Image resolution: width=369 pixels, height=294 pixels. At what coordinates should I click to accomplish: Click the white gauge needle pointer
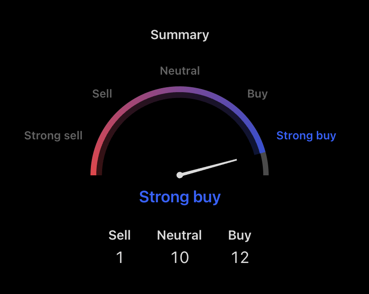pyautogui.click(x=209, y=167)
